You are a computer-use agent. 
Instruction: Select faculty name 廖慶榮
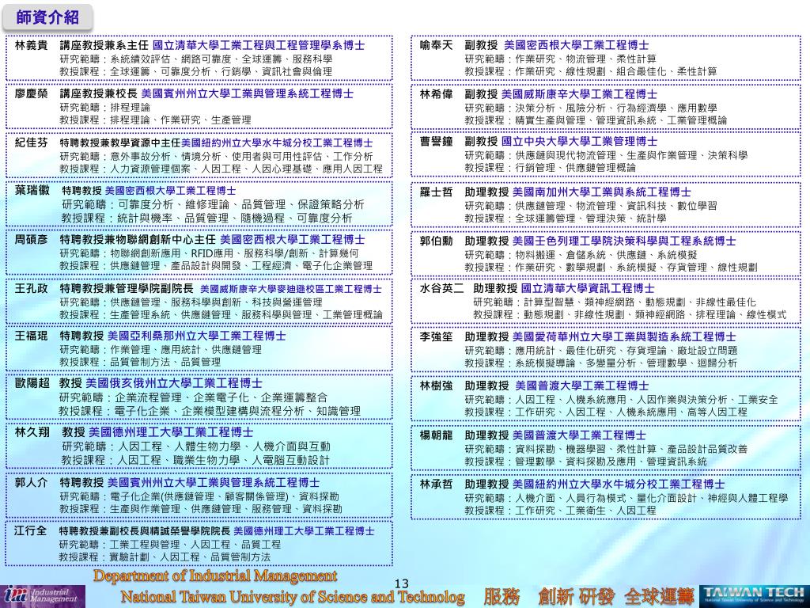pos(31,93)
